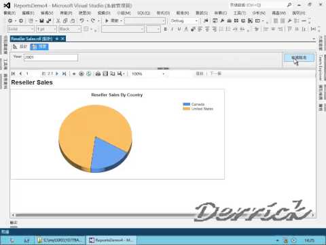326x245 pixels.
Task: Click the report find text box
Action: click(x=181, y=73)
